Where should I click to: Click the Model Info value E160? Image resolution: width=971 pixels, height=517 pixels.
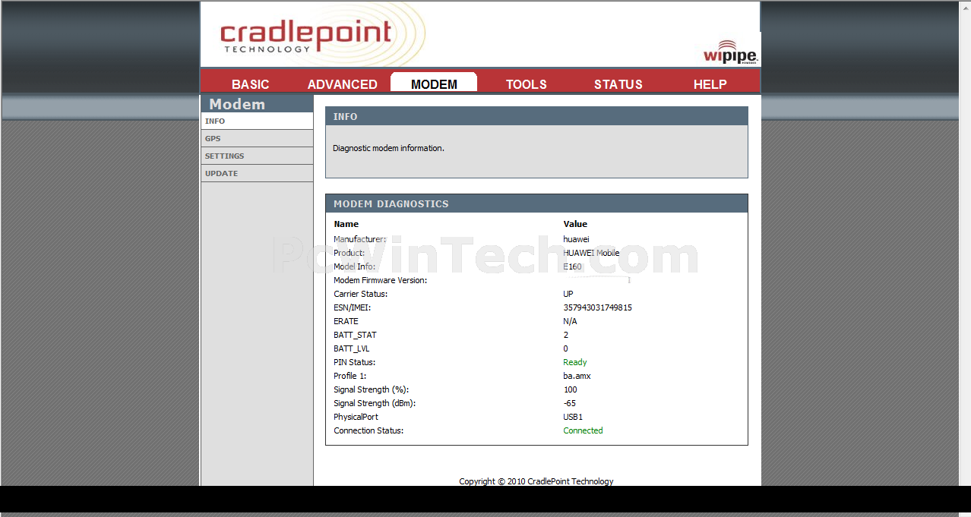pos(572,266)
